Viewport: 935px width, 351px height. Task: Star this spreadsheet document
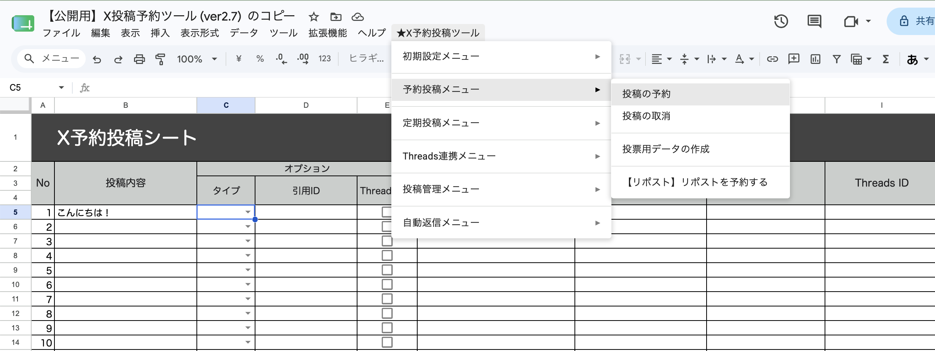click(314, 17)
